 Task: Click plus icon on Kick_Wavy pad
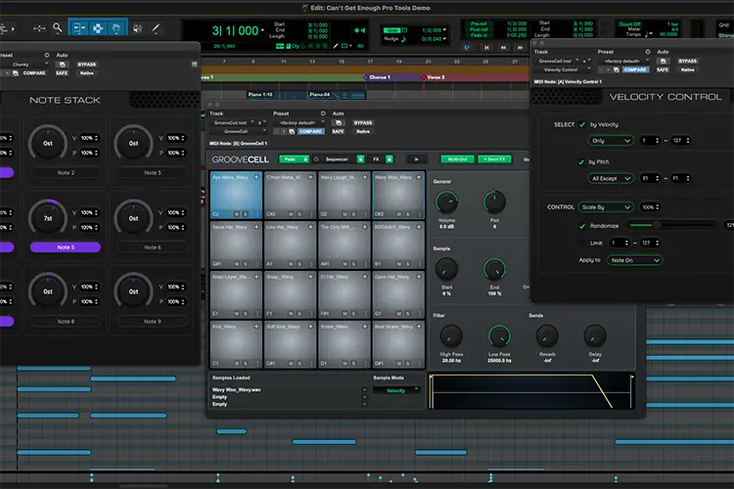coord(256,326)
